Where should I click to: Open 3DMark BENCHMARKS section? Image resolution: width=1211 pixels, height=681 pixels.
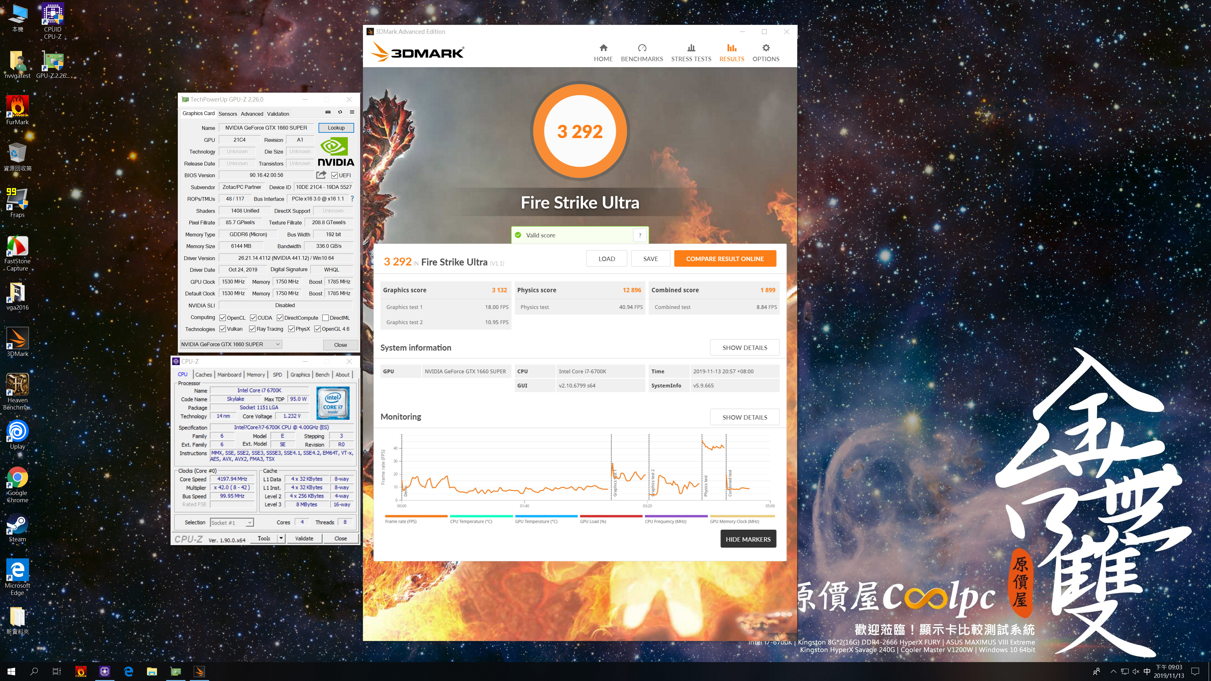point(642,53)
